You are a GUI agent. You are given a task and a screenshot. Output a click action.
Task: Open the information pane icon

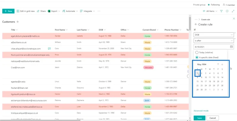[227, 11]
